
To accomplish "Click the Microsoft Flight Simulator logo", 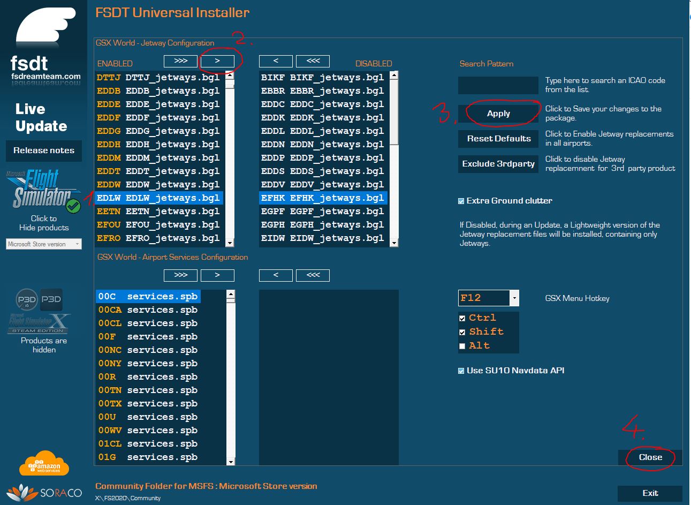I will (x=44, y=191).
